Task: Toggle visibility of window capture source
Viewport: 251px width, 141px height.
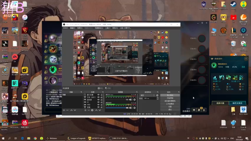Action: [99, 95]
